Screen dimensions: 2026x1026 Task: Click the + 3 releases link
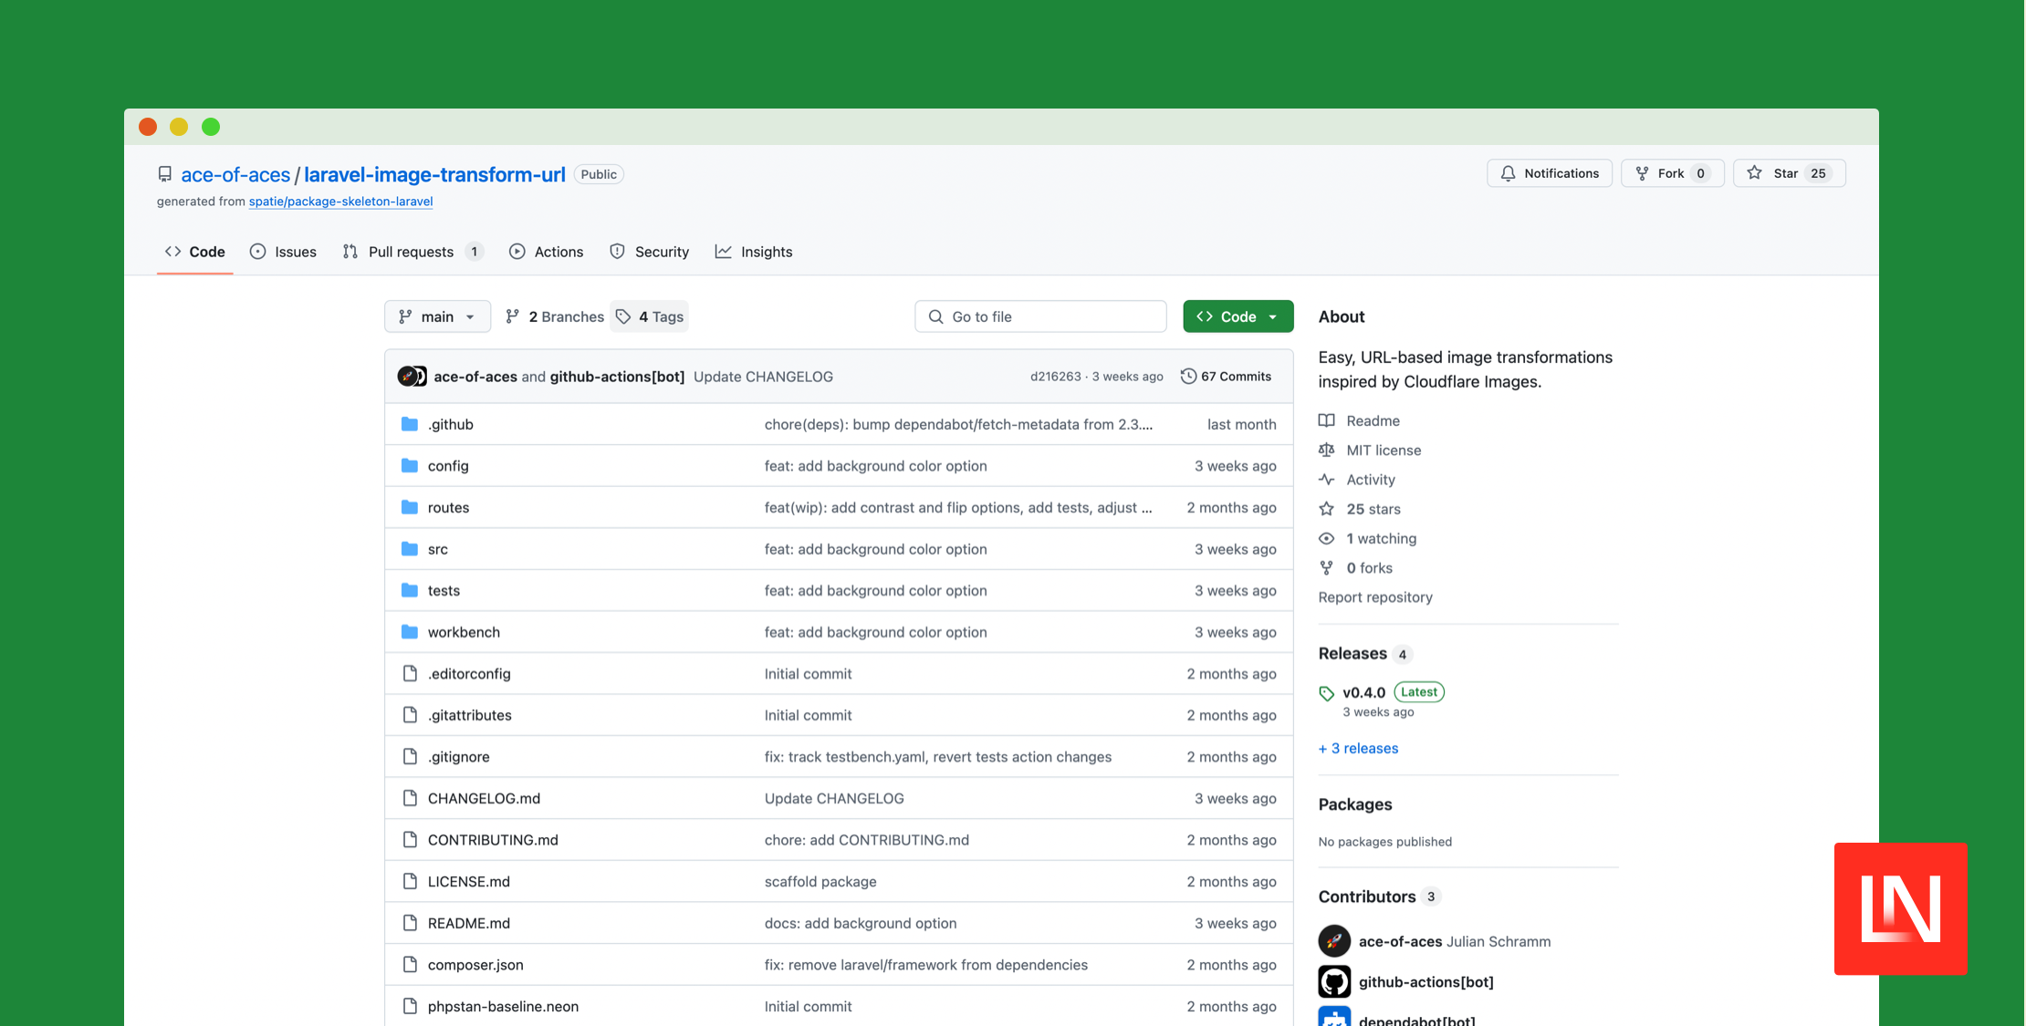1358,749
